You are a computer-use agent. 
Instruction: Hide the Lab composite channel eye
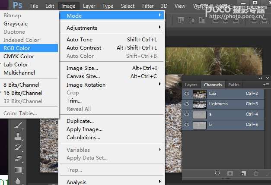pos(187,94)
